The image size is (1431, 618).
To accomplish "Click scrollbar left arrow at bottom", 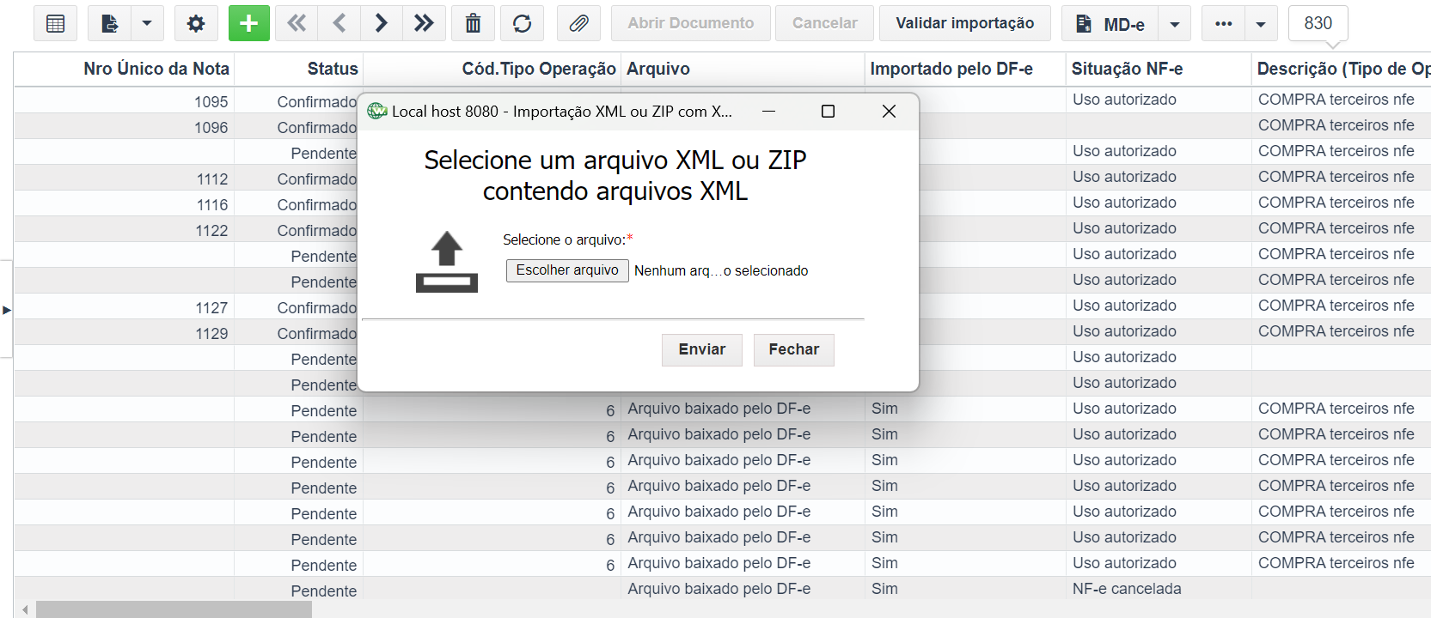I will [x=25, y=609].
